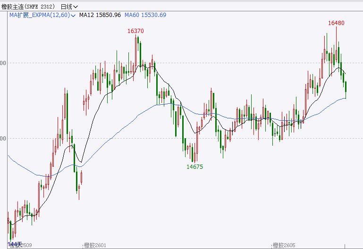The height and width of the screenshot is (249, 363).
Task: Click the 16370 high price label
Action: pyautogui.click(x=135, y=31)
